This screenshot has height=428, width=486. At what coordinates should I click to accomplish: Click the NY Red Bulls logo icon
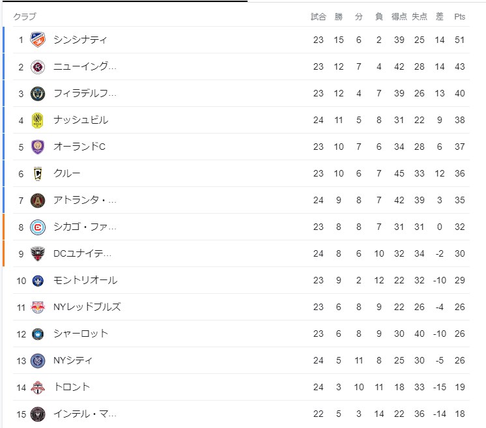[x=38, y=307]
